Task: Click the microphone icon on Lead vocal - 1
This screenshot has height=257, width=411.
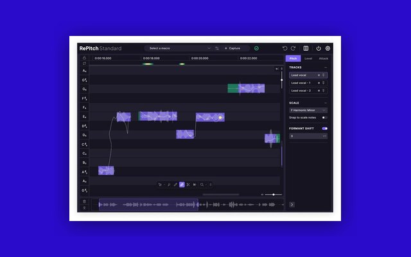Action: coord(324,83)
